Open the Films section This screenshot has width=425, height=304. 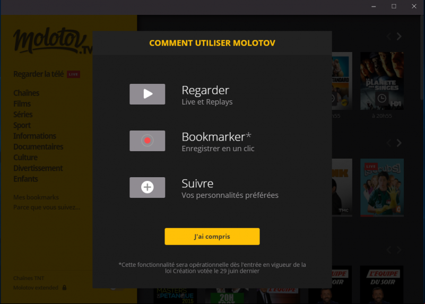[22, 104]
